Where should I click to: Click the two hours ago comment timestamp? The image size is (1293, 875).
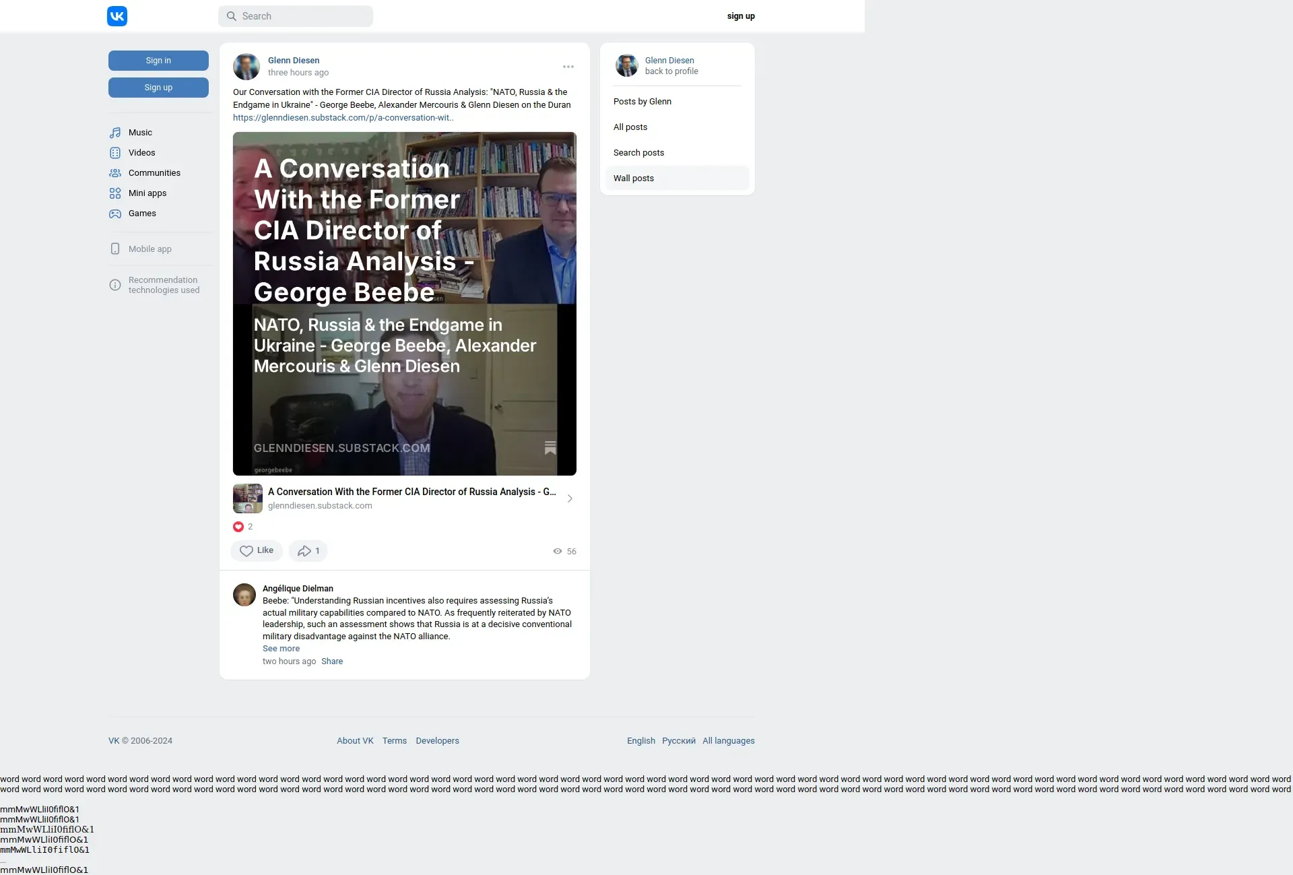pyautogui.click(x=289, y=661)
